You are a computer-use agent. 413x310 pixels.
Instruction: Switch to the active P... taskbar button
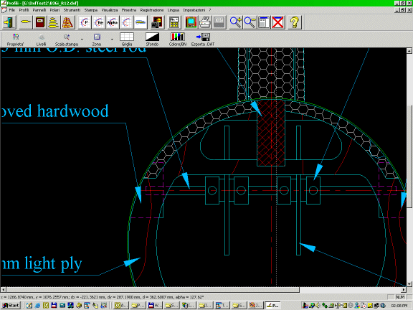pyautogui.click(x=272, y=305)
